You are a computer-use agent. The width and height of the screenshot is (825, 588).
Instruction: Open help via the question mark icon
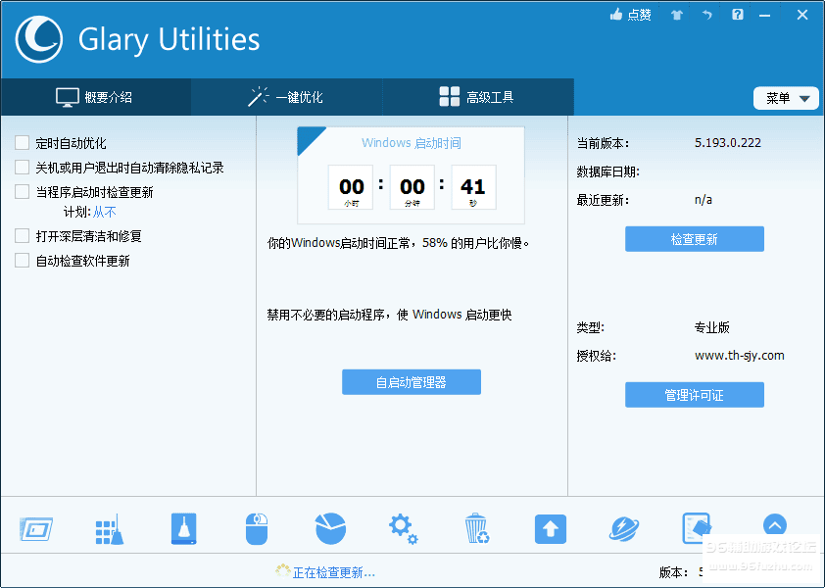click(x=737, y=15)
